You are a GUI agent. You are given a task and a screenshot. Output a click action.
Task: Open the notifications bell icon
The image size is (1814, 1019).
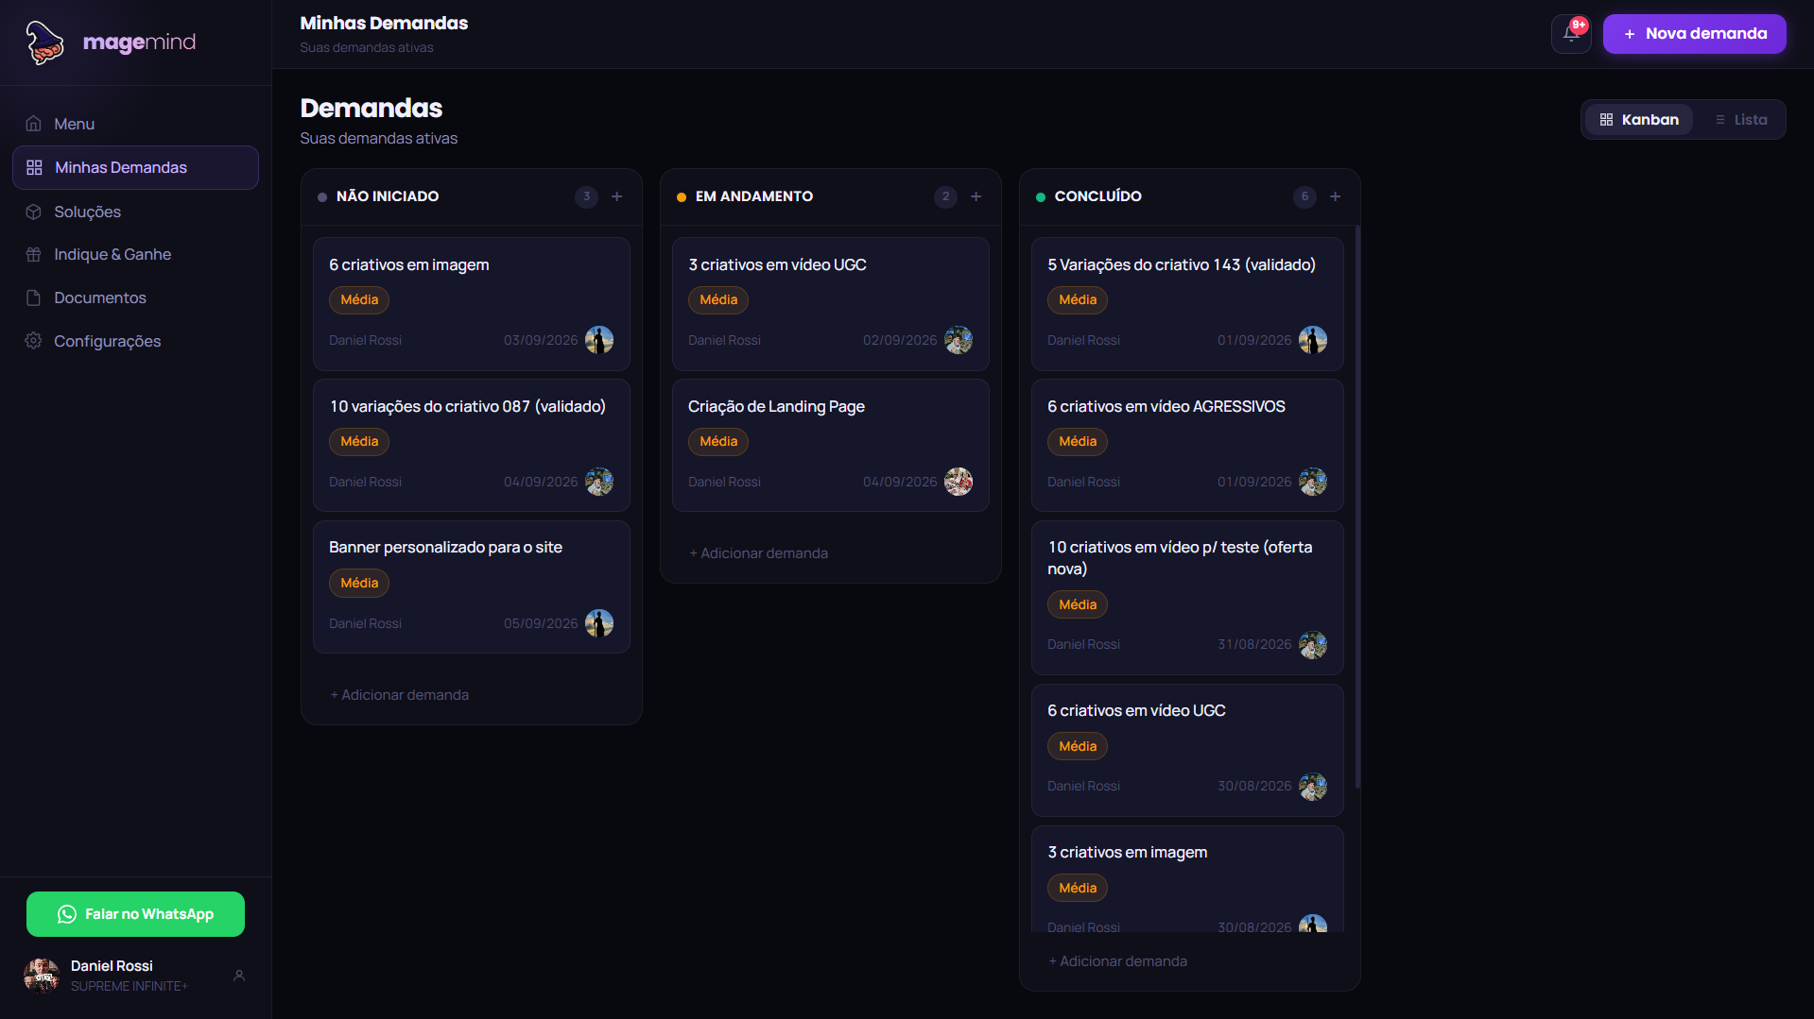click(x=1571, y=34)
